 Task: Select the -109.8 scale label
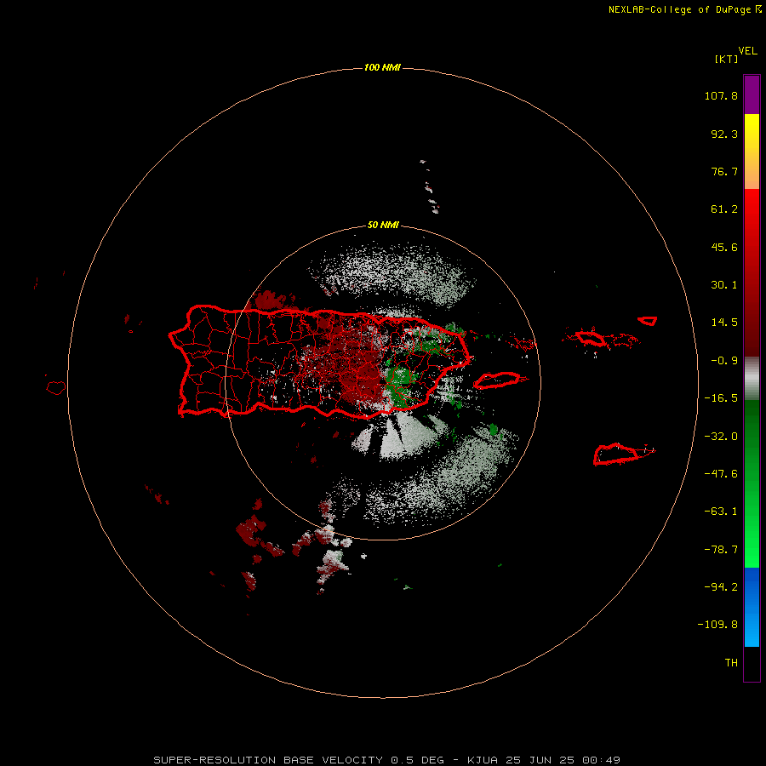coord(717,625)
